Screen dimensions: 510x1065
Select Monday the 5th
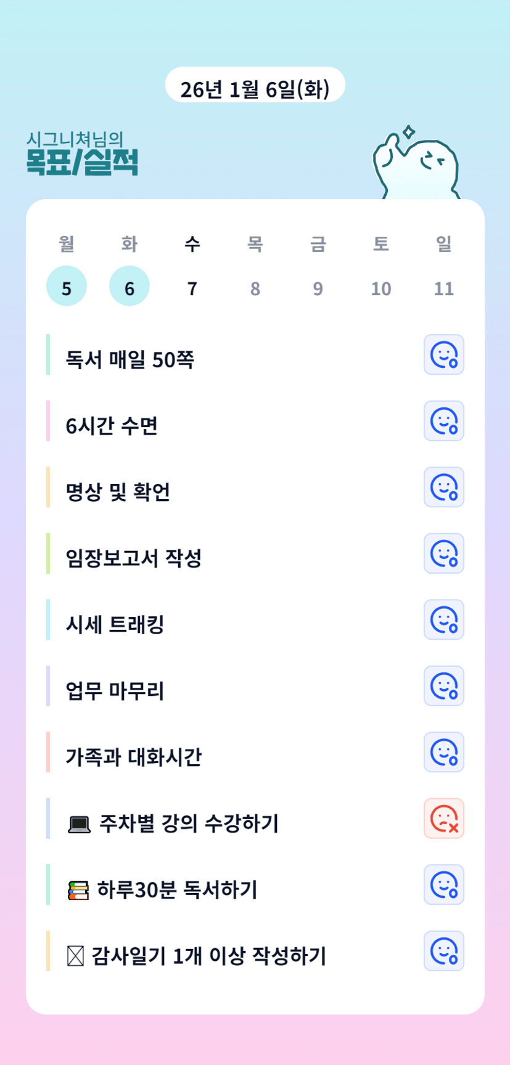click(67, 287)
